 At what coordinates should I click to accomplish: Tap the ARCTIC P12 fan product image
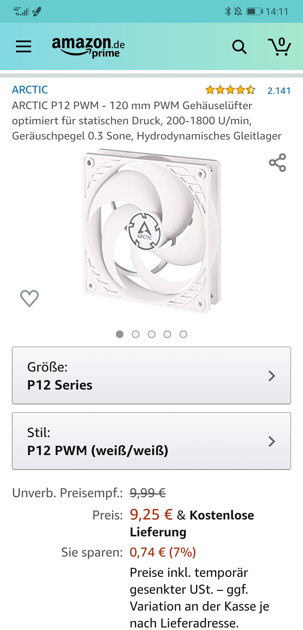[x=151, y=231]
